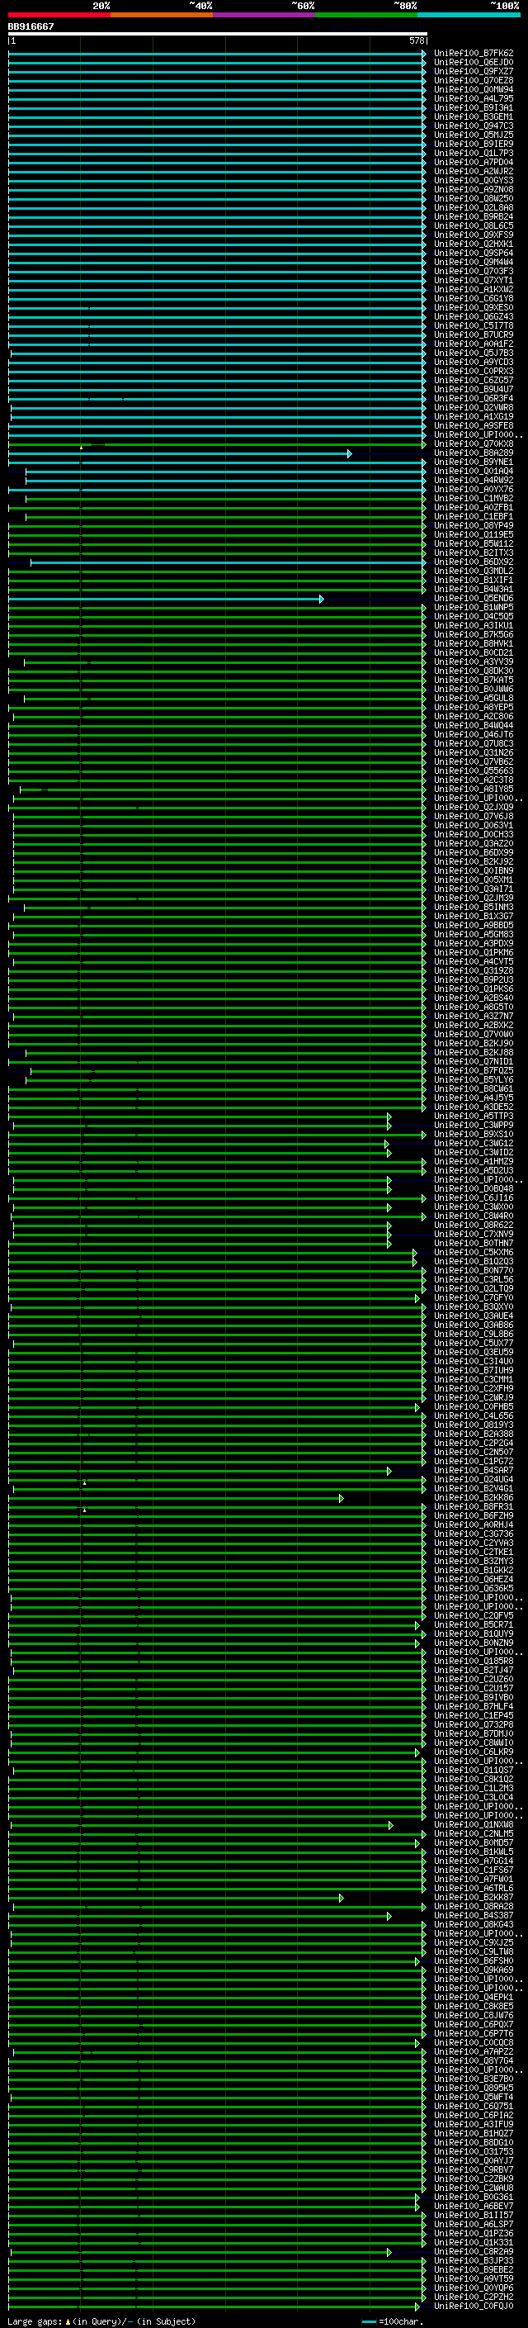Select the UniRef100_D0BQ48 label
The width and height of the screenshot is (528, 2328).
(x=474, y=1189)
